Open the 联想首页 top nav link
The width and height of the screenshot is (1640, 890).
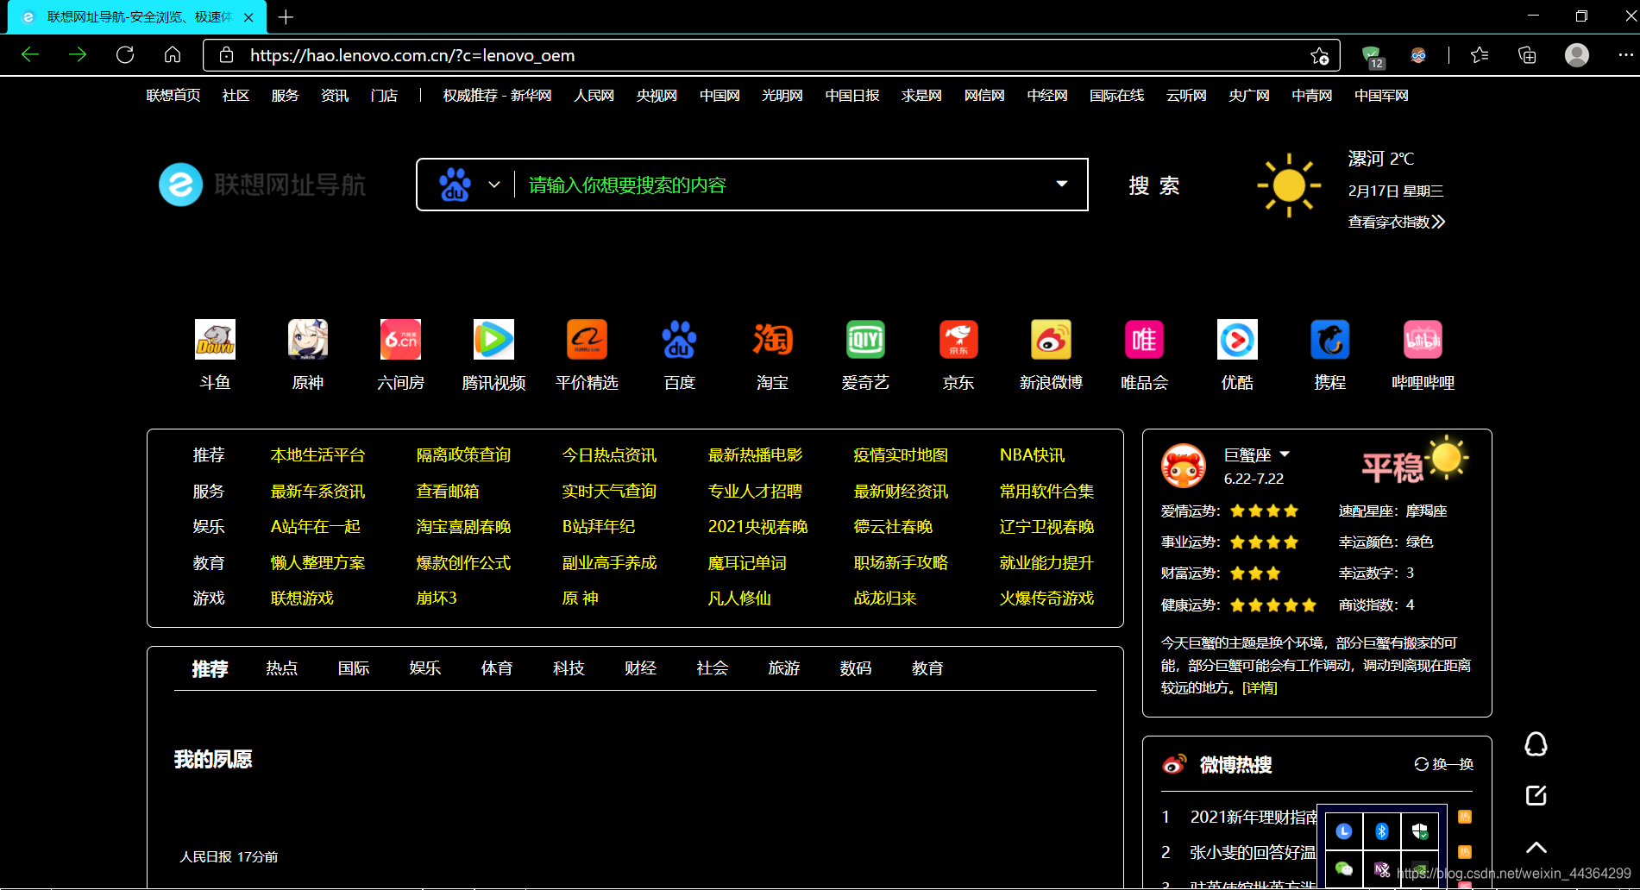coord(173,96)
